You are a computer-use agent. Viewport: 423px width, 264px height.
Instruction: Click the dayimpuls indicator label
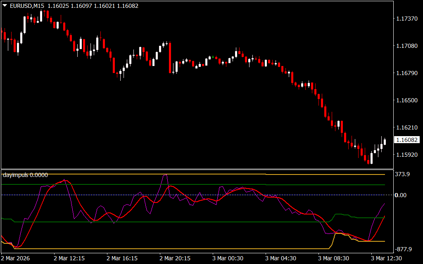tap(25, 175)
